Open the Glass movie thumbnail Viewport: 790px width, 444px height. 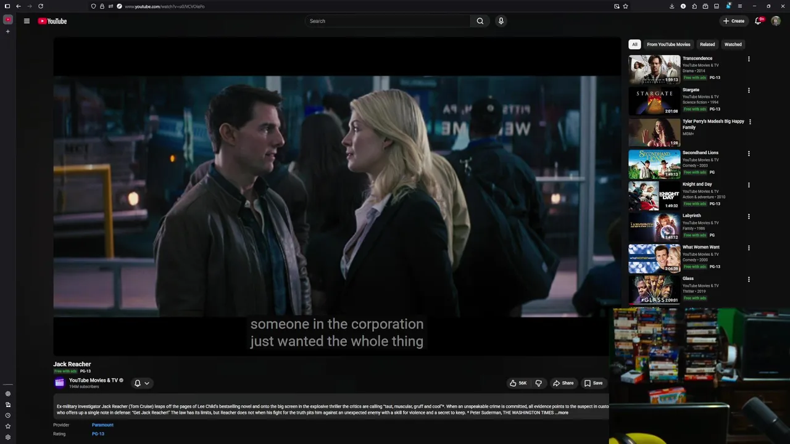[x=654, y=289]
